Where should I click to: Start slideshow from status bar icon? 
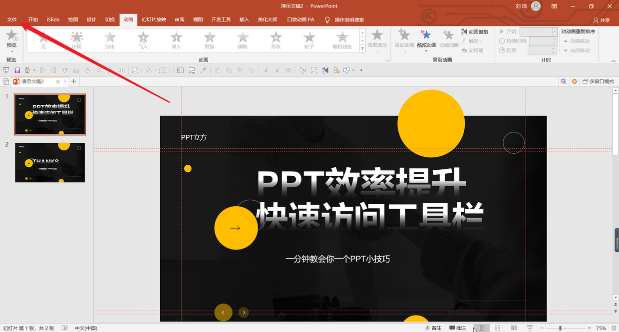[x=530, y=328]
